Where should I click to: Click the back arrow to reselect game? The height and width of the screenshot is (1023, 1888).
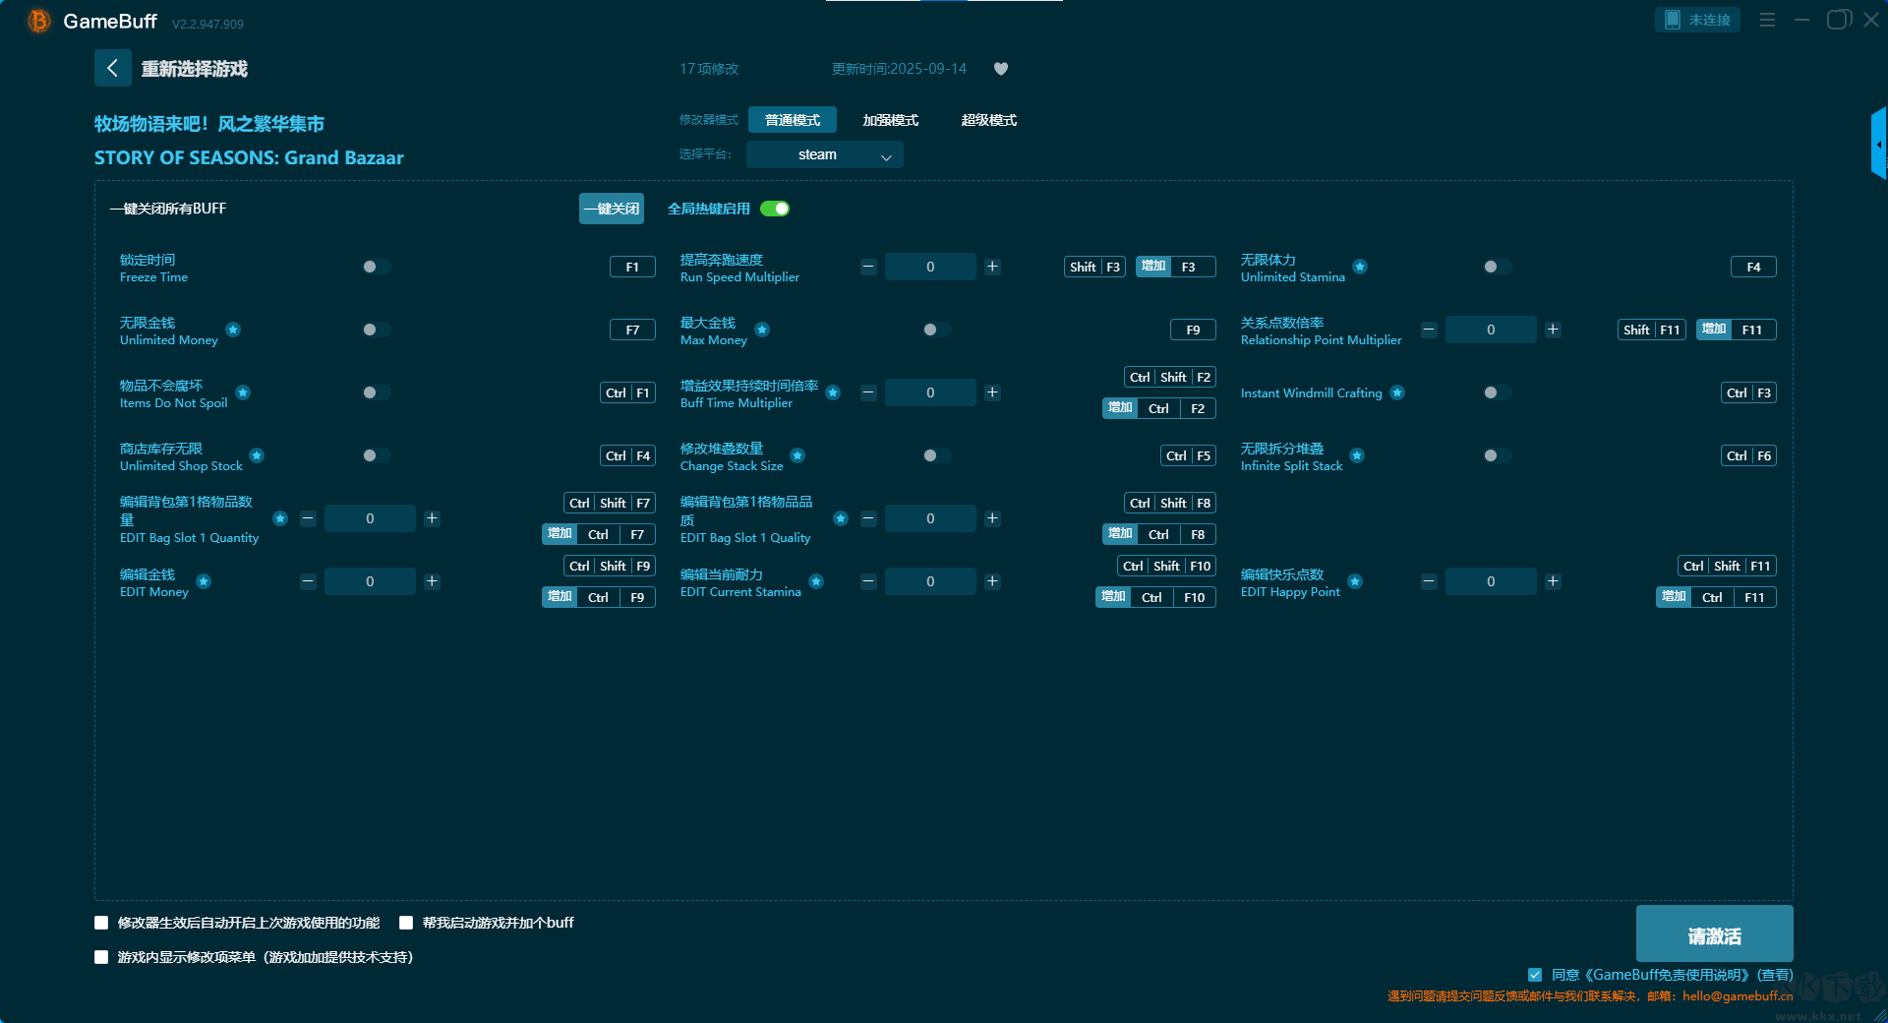[112, 68]
